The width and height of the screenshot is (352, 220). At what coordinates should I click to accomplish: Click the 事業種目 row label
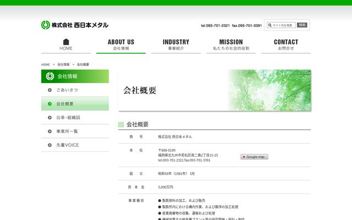(x=136, y=200)
